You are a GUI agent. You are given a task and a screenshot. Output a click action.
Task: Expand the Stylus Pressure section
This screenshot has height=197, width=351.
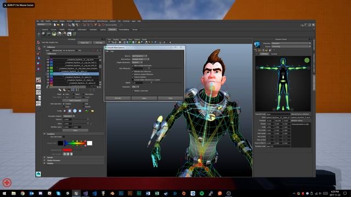click(44, 160)
